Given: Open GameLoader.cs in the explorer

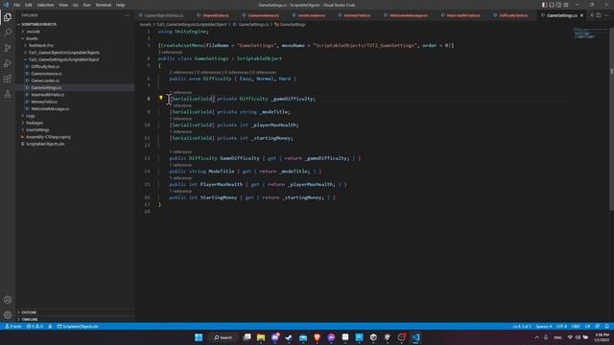Looking at the screenshot, I should (x=45, y=80).
